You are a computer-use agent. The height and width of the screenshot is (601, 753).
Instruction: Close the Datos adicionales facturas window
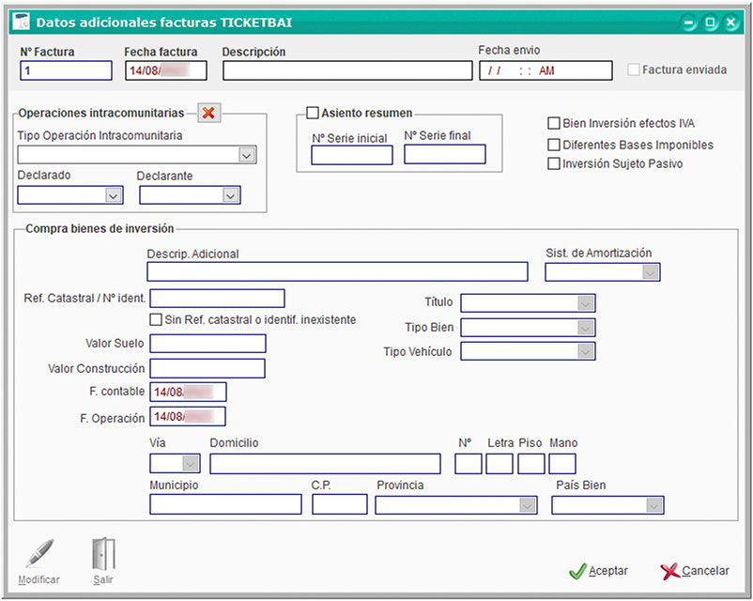[730, 23]
